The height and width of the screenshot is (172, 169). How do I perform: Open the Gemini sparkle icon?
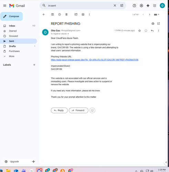(148, 6)
